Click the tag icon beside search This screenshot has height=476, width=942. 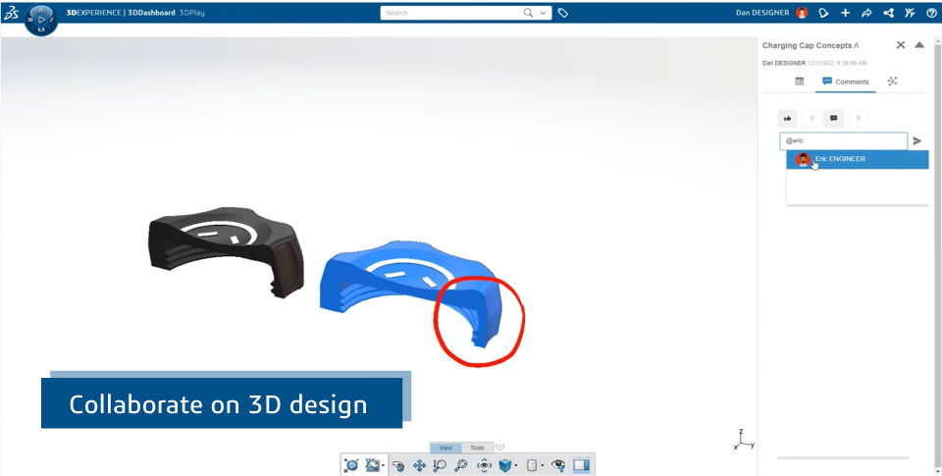563,13
